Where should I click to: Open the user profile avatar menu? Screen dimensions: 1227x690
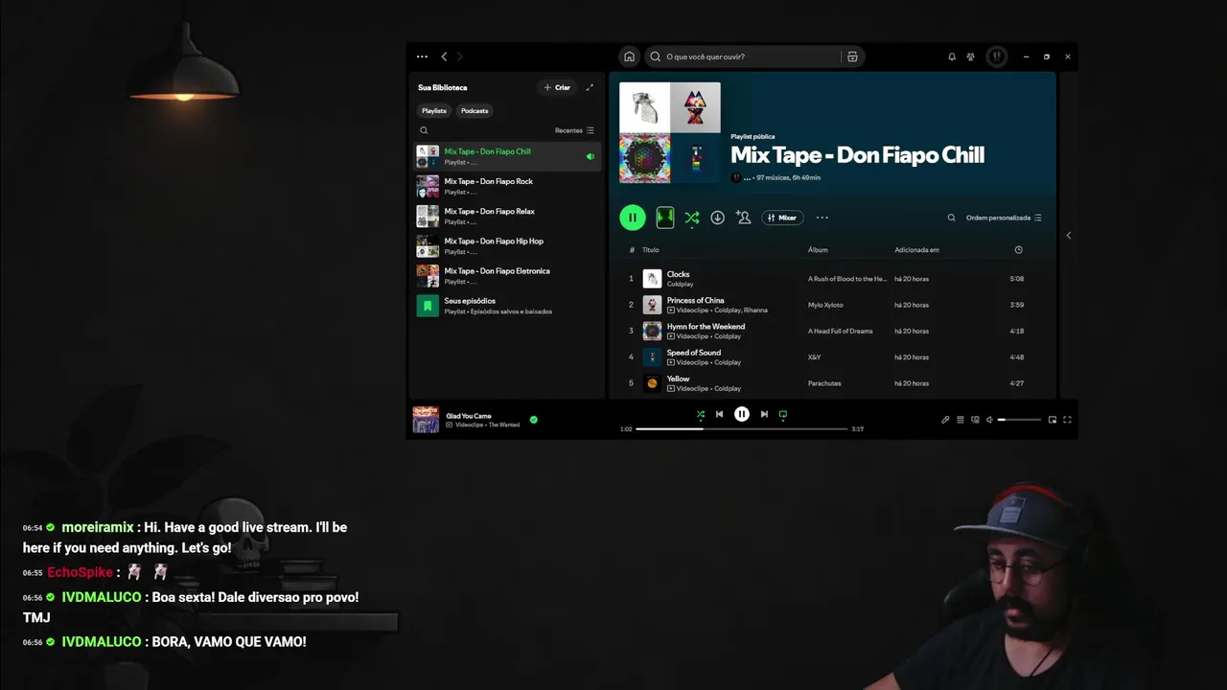pos(996,57)
